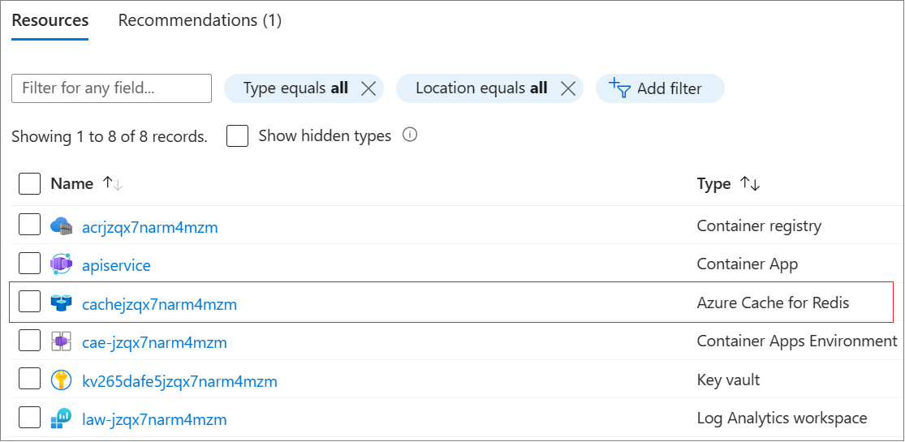Select the checkbox for apiservice row
905x442 pixels.
click(x=29, y=264)
